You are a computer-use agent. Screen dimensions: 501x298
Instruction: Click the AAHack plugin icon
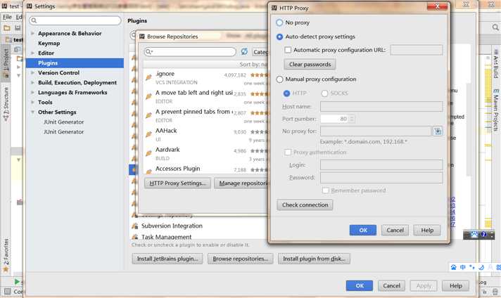click(148, 134)
